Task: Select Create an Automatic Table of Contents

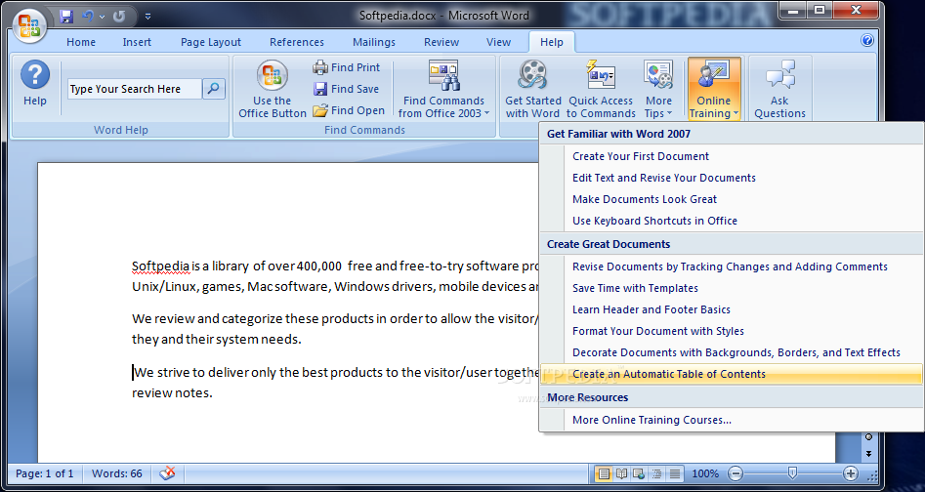Action: (x=732, y=374)
